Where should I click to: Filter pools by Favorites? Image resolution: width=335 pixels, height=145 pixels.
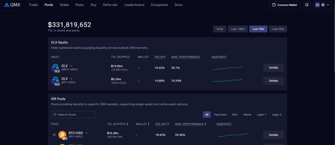tap(220, 115)
